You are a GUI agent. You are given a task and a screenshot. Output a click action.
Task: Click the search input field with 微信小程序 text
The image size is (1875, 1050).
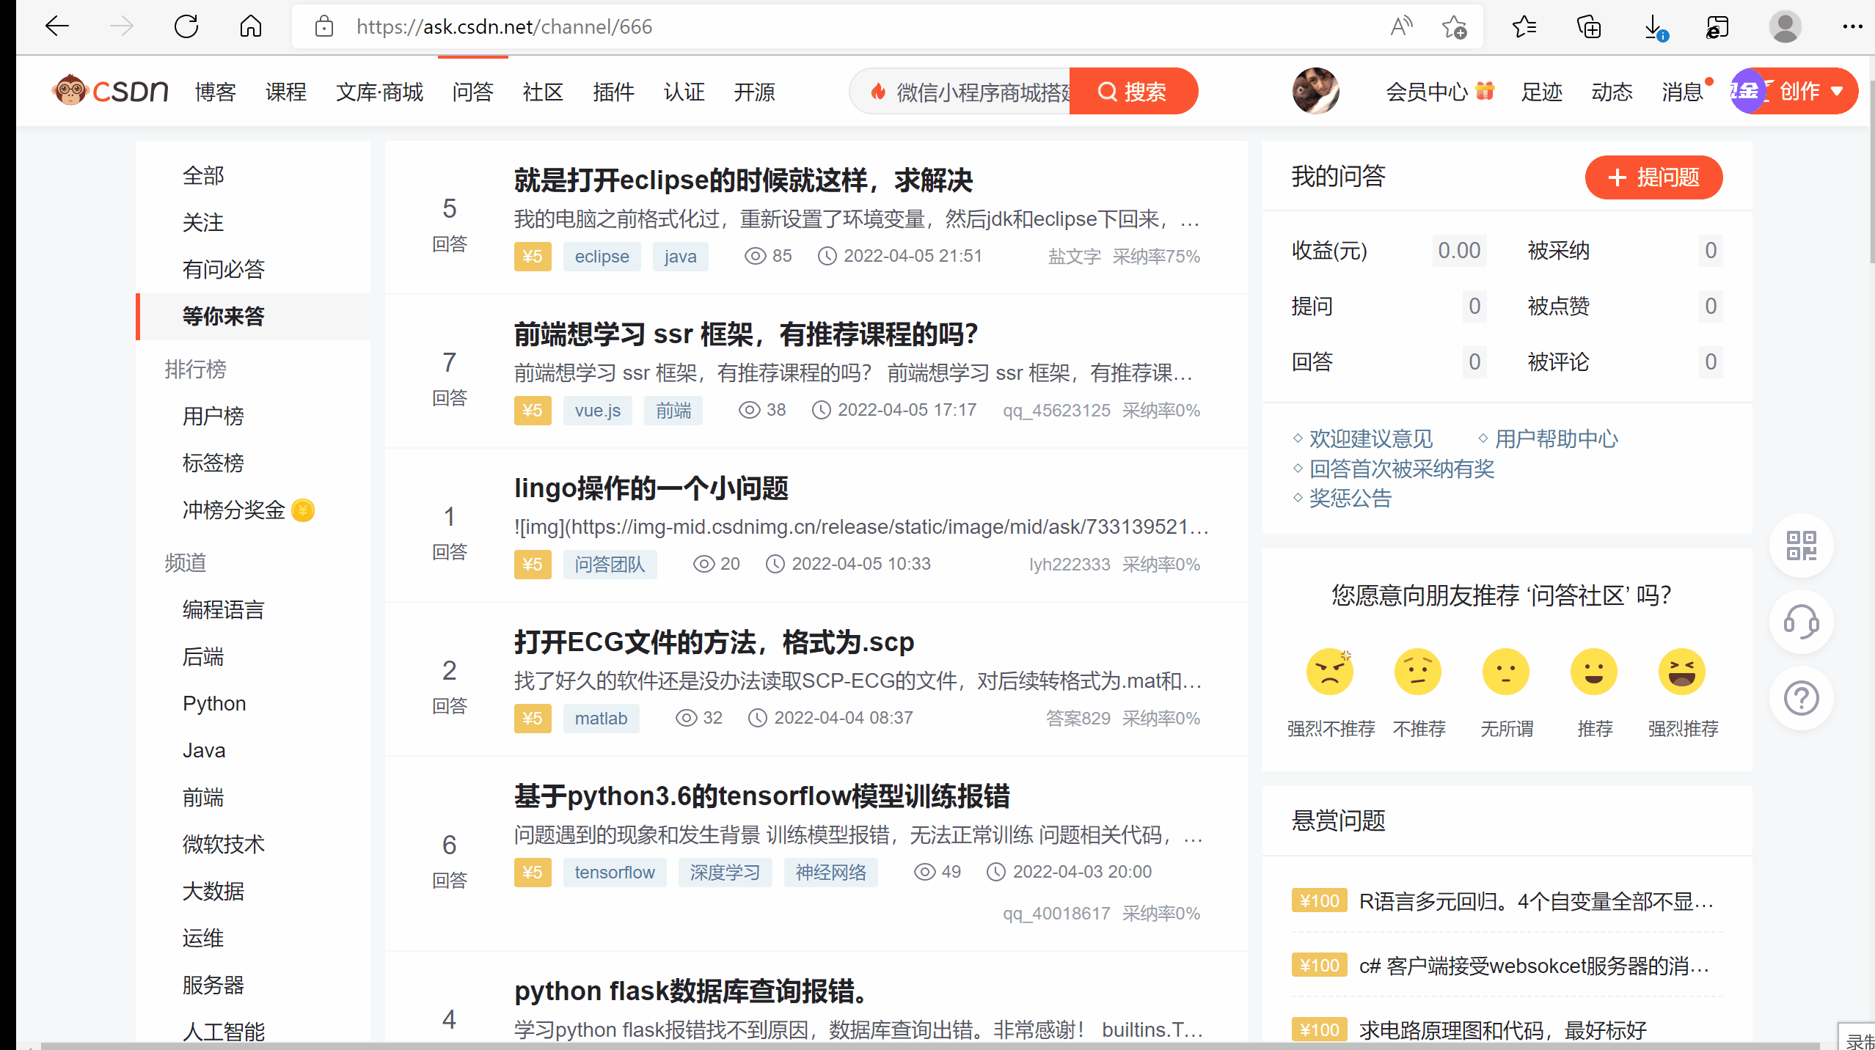pyautogui.click(x=968, y=92)
